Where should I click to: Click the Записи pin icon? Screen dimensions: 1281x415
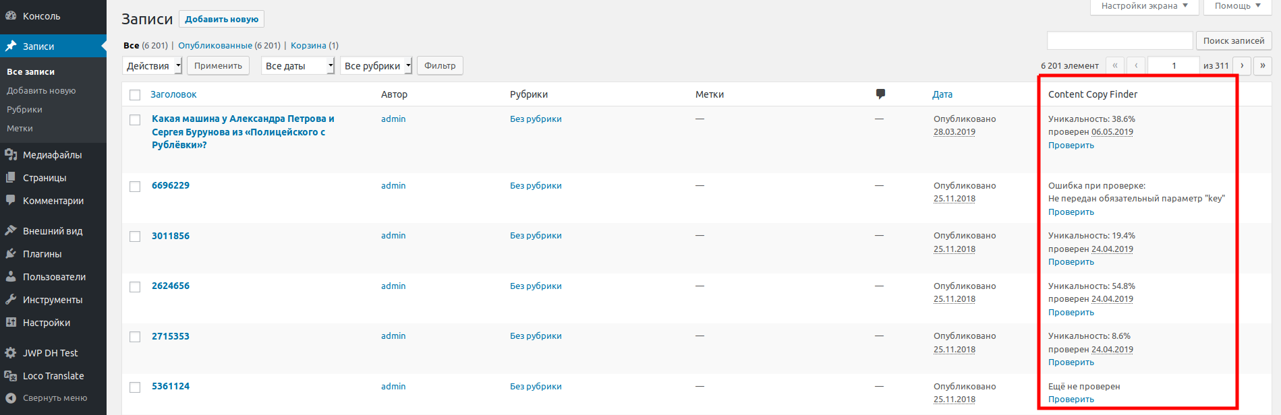11,46
